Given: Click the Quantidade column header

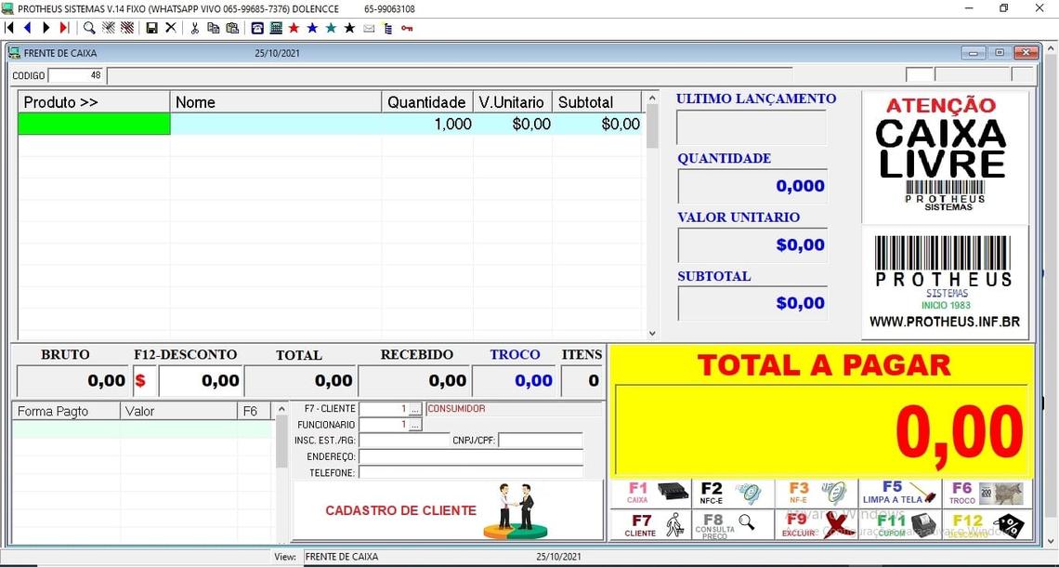Looking at the screenshot, I should pos(426,102).
